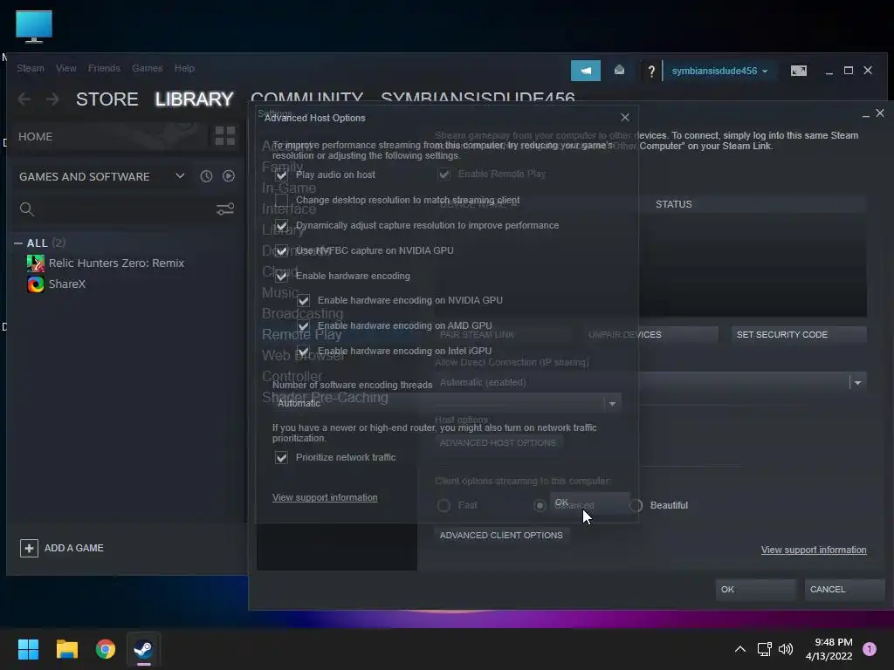Toggle Dynamically adjust capture resolution checkbox

[281, 226]
